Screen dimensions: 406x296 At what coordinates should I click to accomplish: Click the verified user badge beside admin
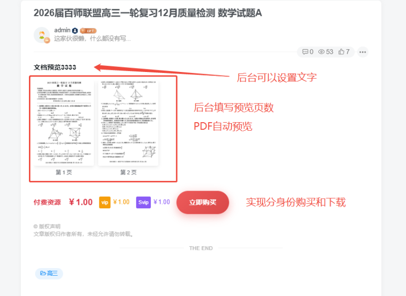tap(75, 31)
